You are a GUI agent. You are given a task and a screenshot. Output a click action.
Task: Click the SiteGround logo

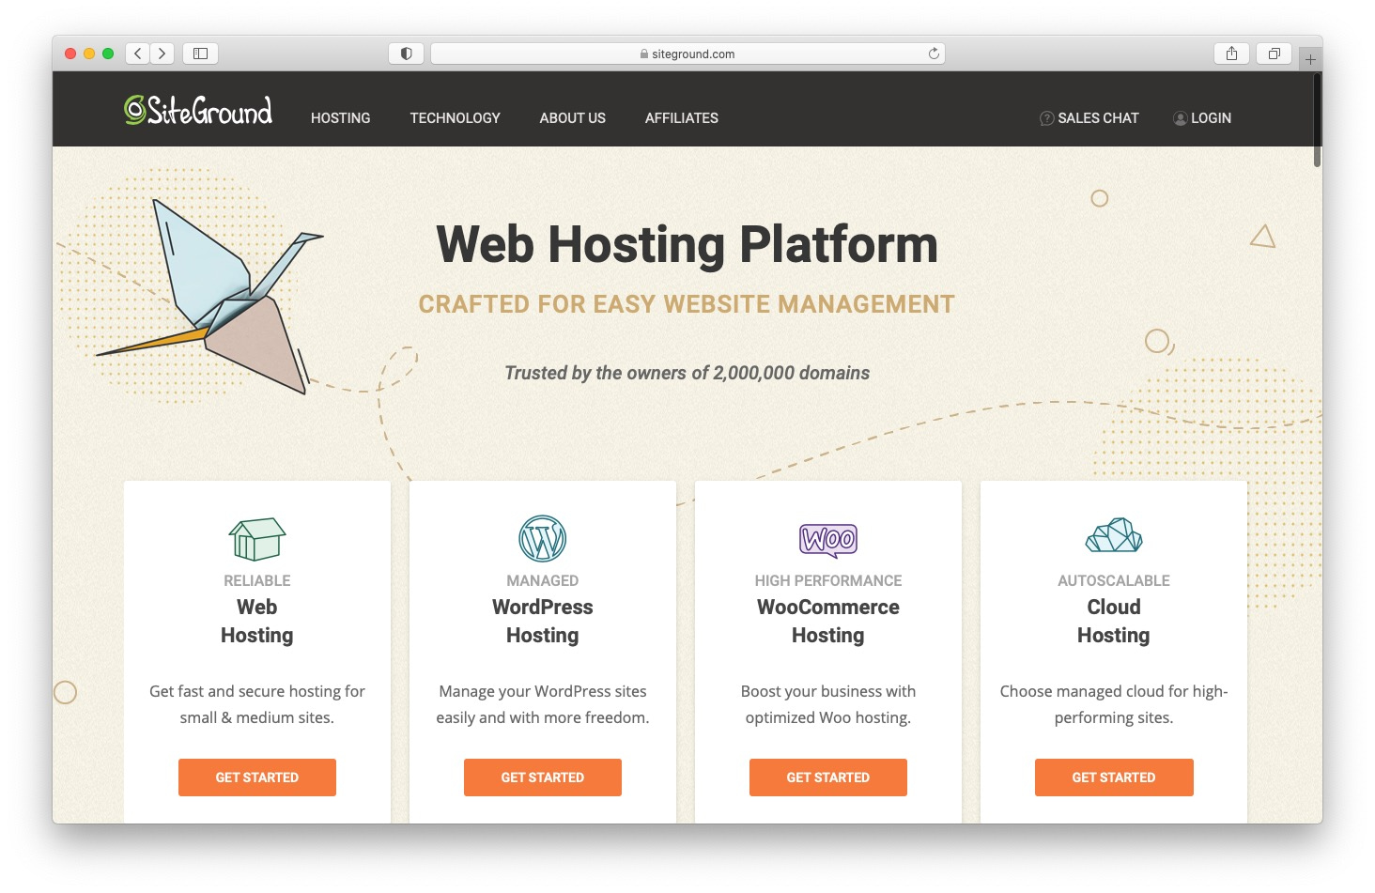[x=198, y=111]
